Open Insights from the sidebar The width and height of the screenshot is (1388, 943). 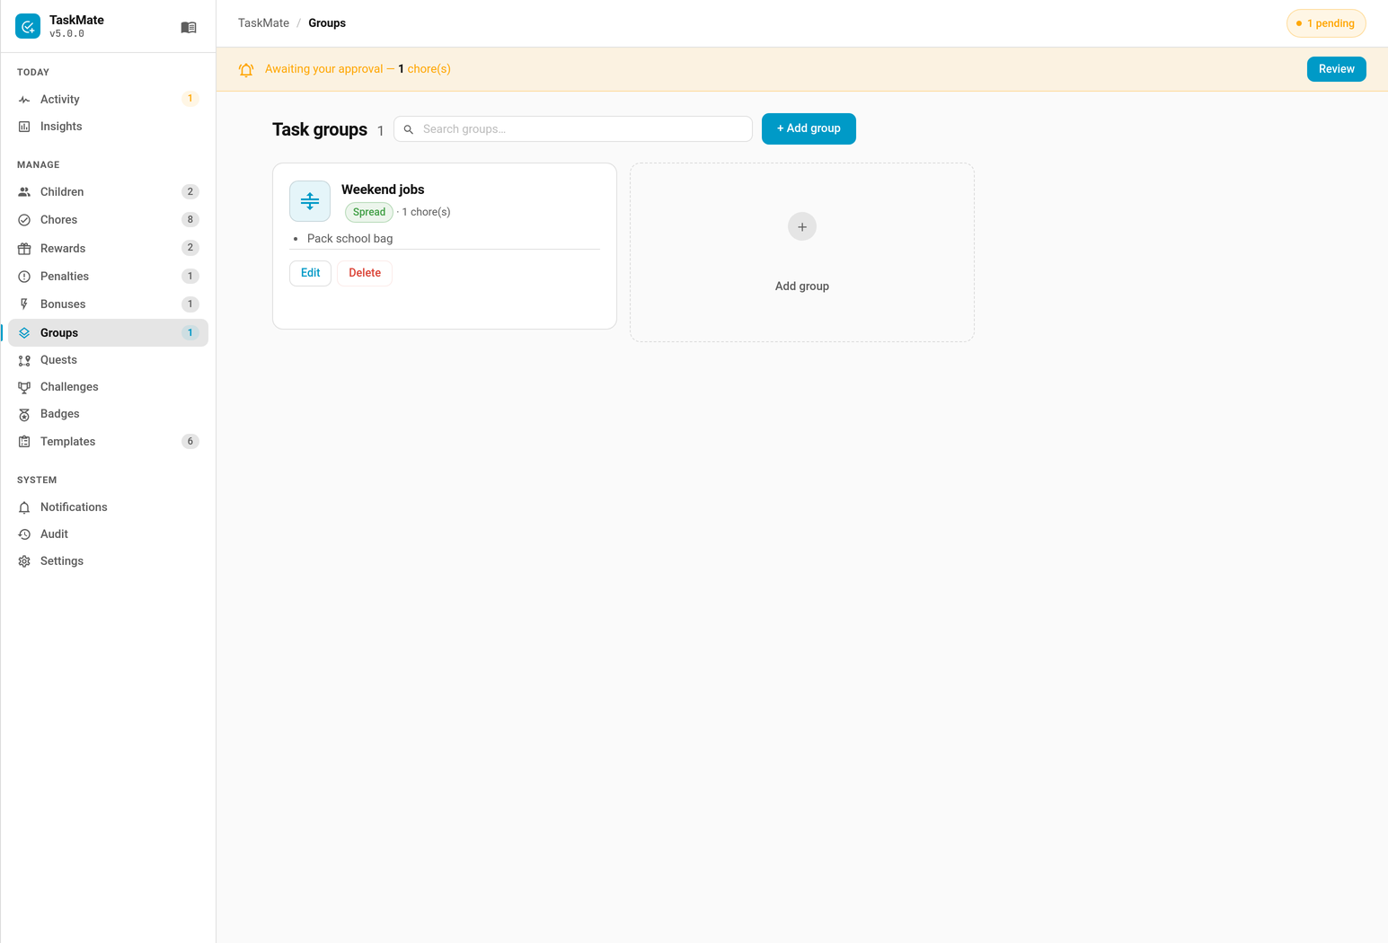pyautogui.click(x=108, y=127)
